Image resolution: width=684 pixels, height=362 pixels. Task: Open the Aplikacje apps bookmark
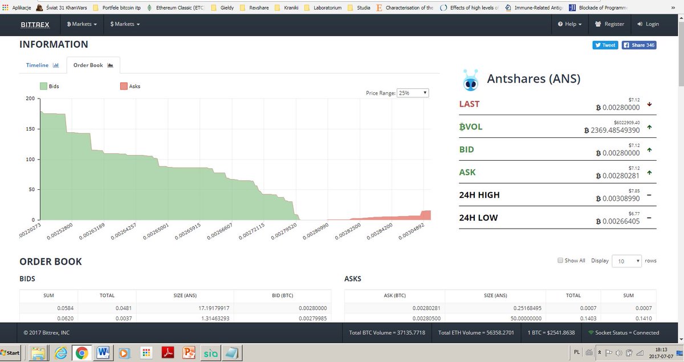[17, 8]
